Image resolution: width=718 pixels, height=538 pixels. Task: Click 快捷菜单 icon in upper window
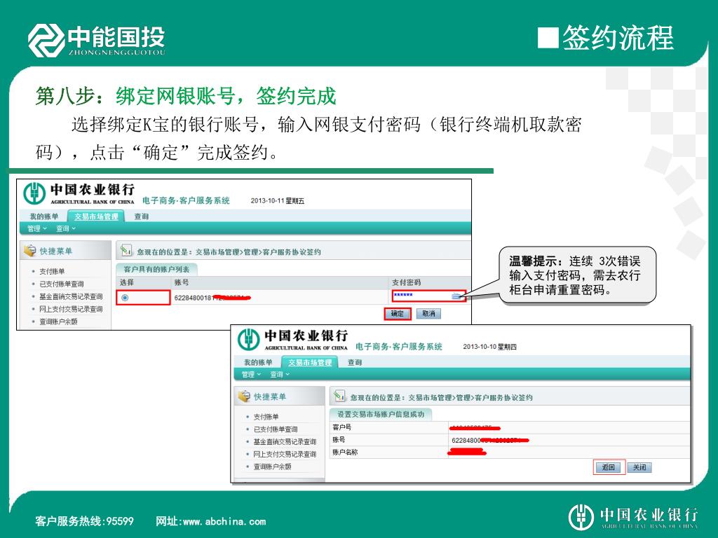coord(30,251)
